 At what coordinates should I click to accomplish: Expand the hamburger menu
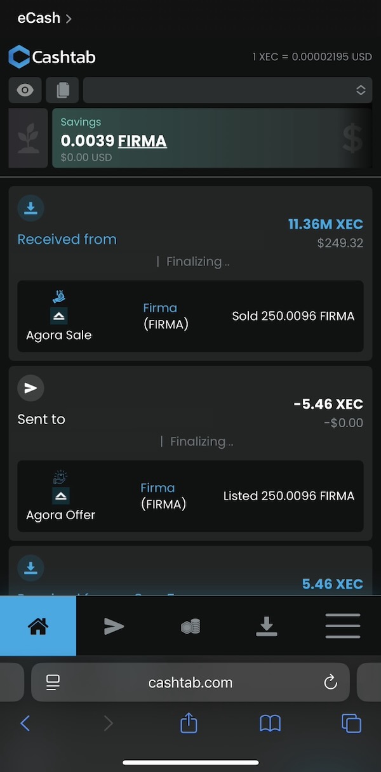tap(343, 626)
